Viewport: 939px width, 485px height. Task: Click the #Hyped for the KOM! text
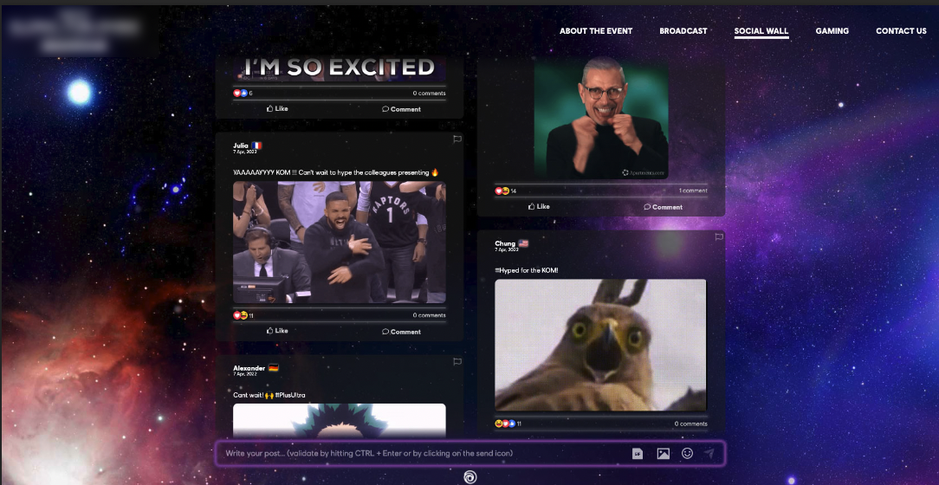(527, 270)
